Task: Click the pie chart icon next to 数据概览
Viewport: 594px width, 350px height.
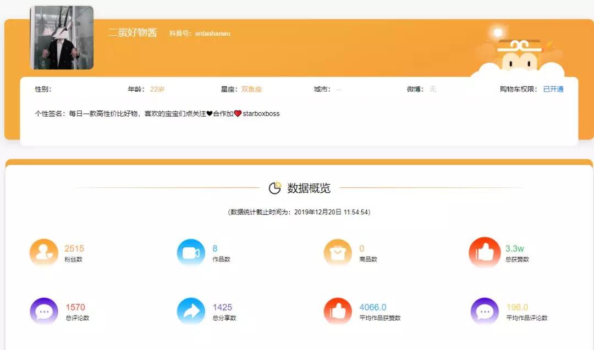Action: [274, 187]
